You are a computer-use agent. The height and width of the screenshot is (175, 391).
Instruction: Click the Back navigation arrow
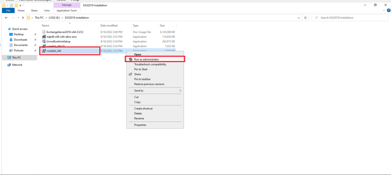click(6, 18)
